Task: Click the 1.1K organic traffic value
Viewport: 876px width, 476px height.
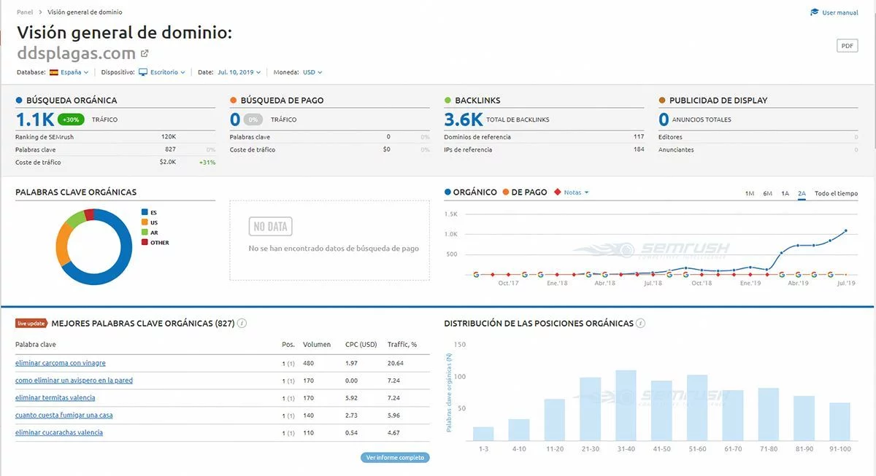Action: tap(34, 120)
